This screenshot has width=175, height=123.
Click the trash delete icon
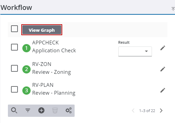pyautogui.click(x=55, y=110)
